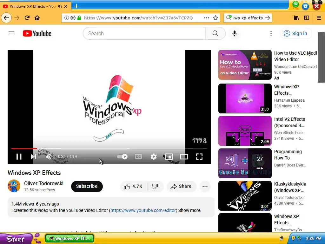Open browser application menu
This screenshot has width=325, height=244.
point(319,18)
